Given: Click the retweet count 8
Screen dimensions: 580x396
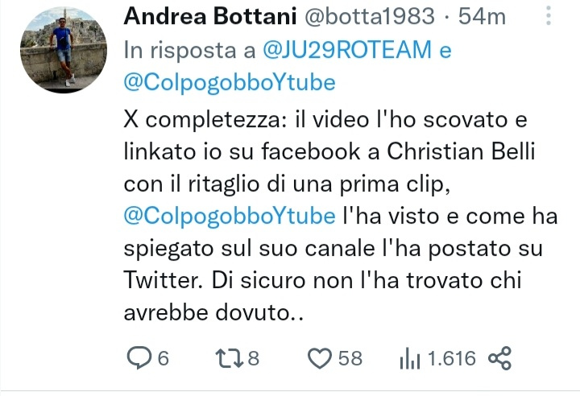Looking at the screenshot, I should (x=253, y=358).
